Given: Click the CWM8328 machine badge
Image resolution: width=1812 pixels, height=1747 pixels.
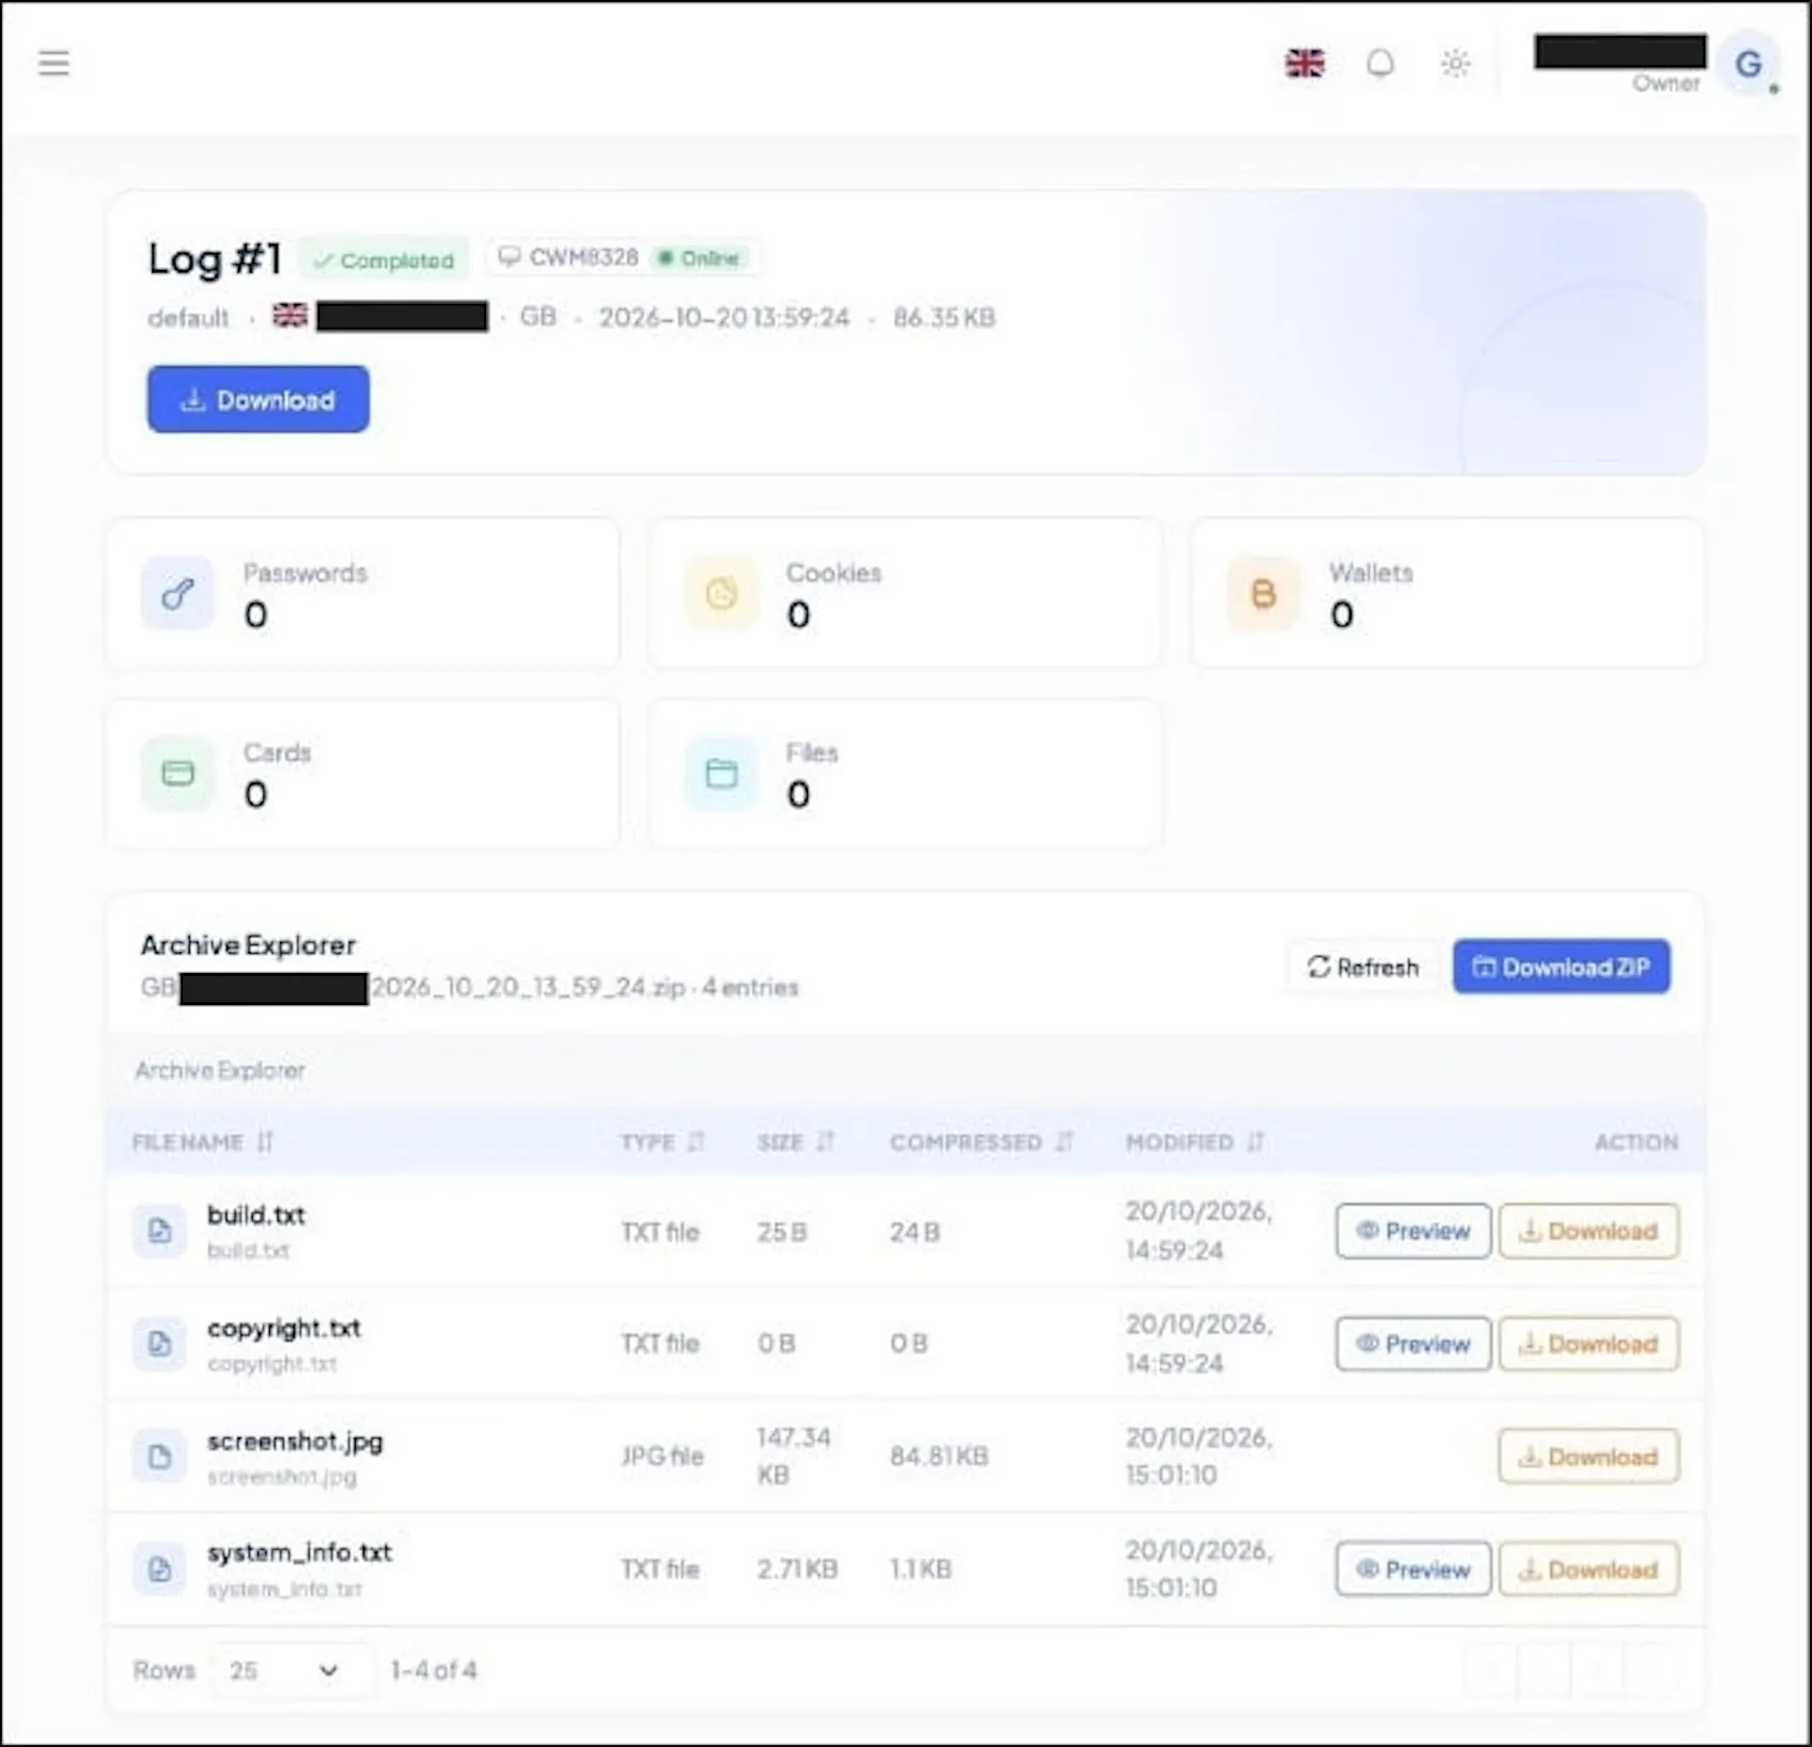Looking at the screenshot, I should tap(623, 258).
